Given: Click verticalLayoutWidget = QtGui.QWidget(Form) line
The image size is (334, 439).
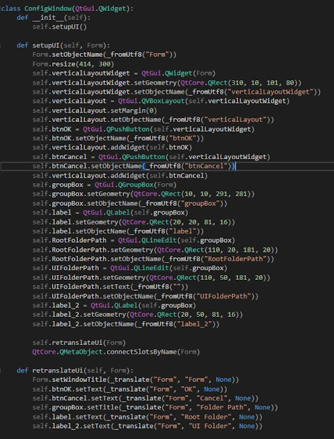Looking at the screenshot, I should tap(124, 73).
